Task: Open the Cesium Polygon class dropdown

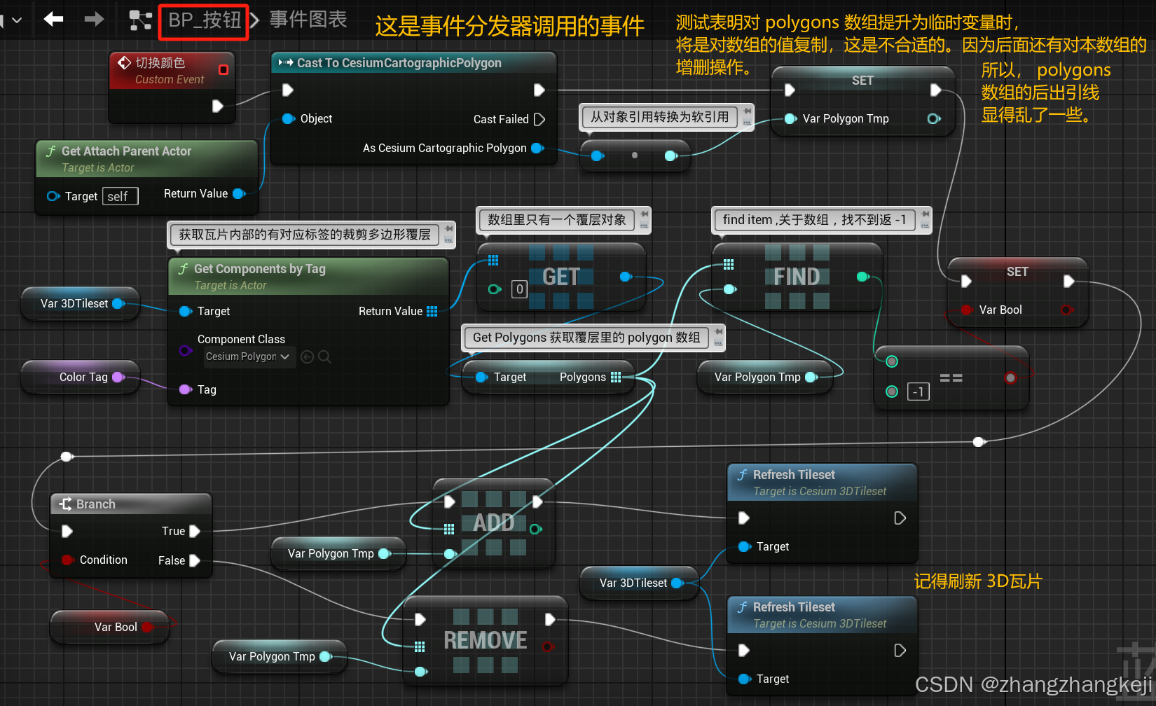Action: pos(249,357)
